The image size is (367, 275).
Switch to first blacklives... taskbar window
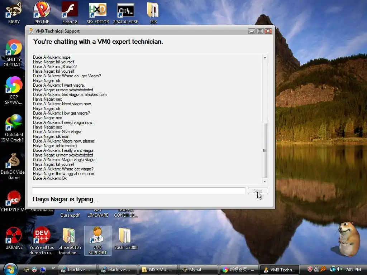pyautogui.click(x=77, y=270)
